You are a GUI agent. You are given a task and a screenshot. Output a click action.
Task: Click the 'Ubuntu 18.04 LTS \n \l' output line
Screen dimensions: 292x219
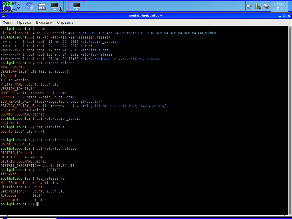[x=23, y=131]
